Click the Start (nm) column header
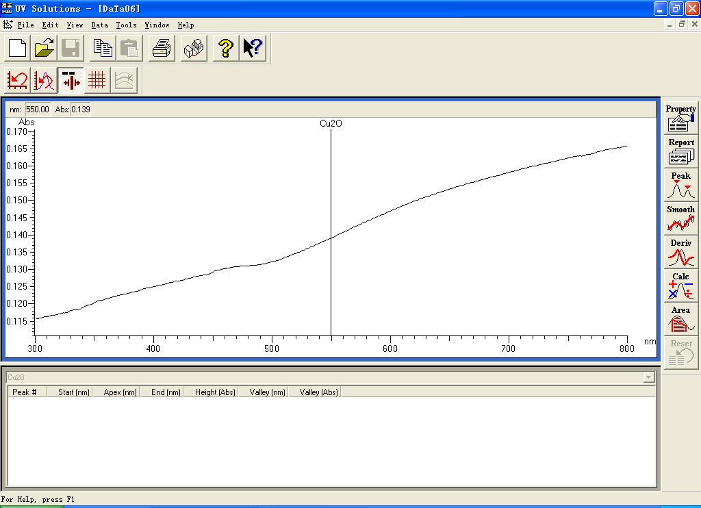Screen dimensions: 701x508 [69, 392]
